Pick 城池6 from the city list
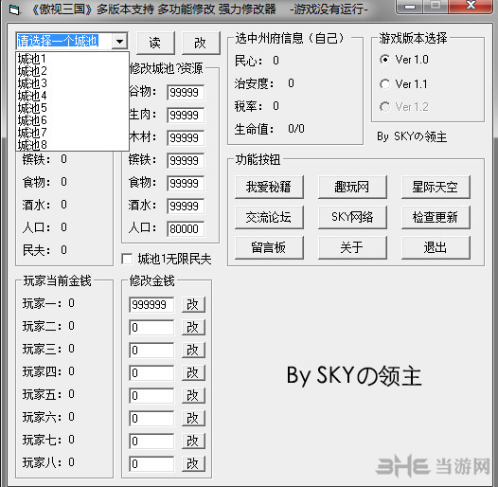 [x=72, y=120]
